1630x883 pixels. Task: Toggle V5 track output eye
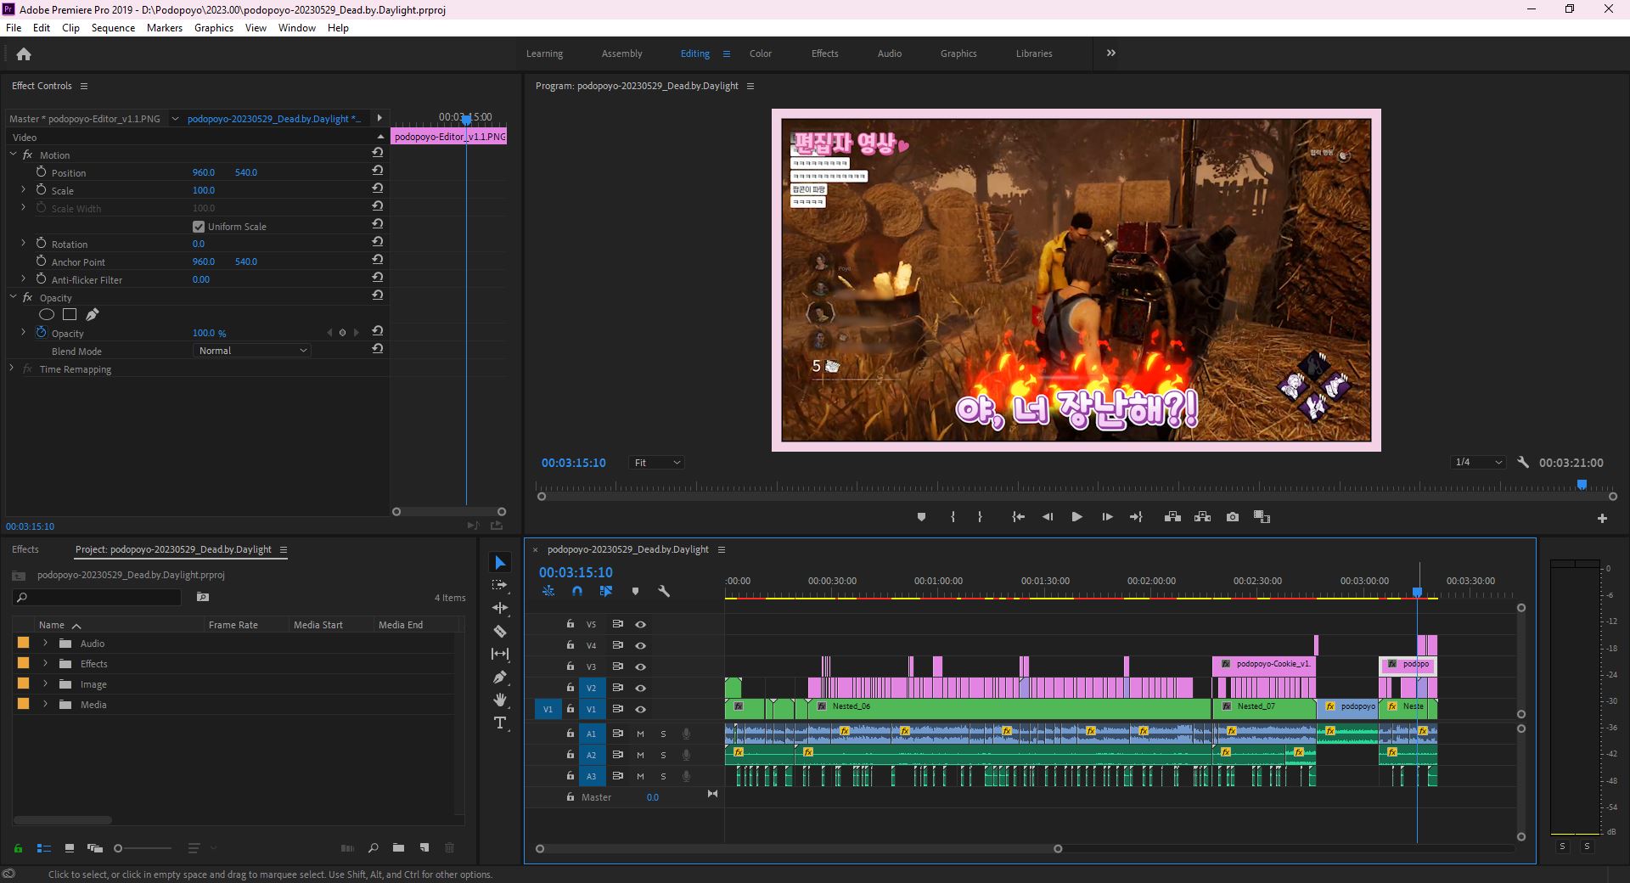coord(641,624)
